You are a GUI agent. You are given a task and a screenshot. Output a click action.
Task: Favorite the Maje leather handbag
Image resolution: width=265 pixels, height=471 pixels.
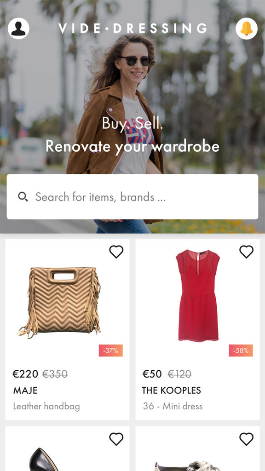116,252
